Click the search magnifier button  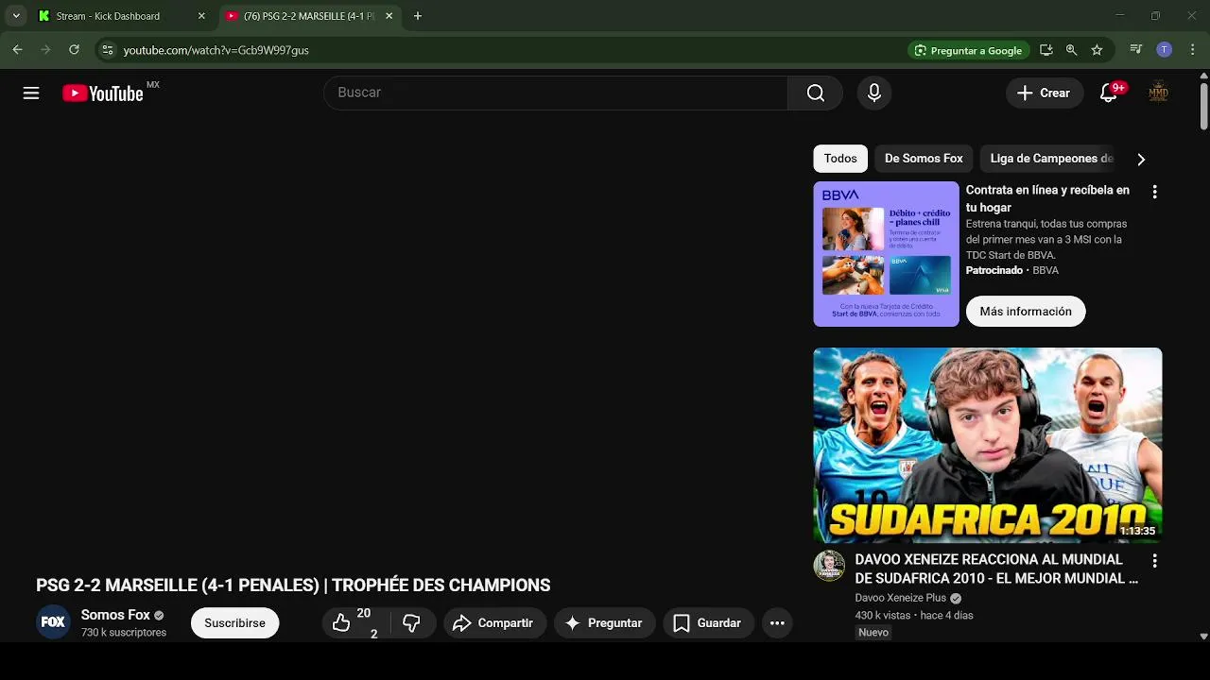pyautogui.click(x=815, y=93)
